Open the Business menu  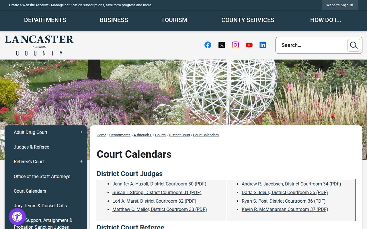(x=114, y=20)
